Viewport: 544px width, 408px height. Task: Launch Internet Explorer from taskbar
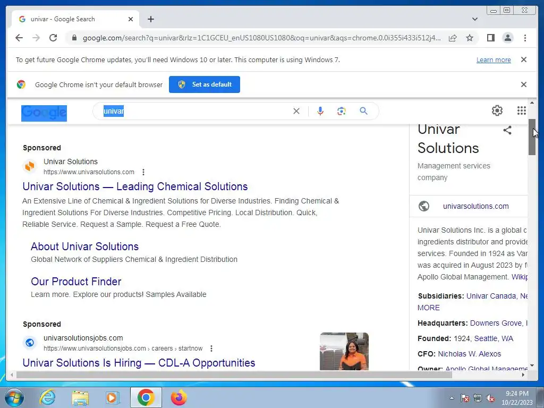(47, 397)
